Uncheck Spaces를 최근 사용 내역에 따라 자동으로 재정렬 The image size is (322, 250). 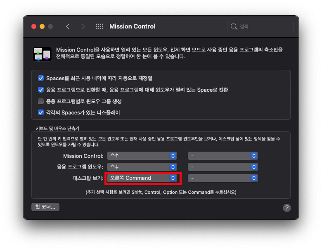tap(41, 79)
